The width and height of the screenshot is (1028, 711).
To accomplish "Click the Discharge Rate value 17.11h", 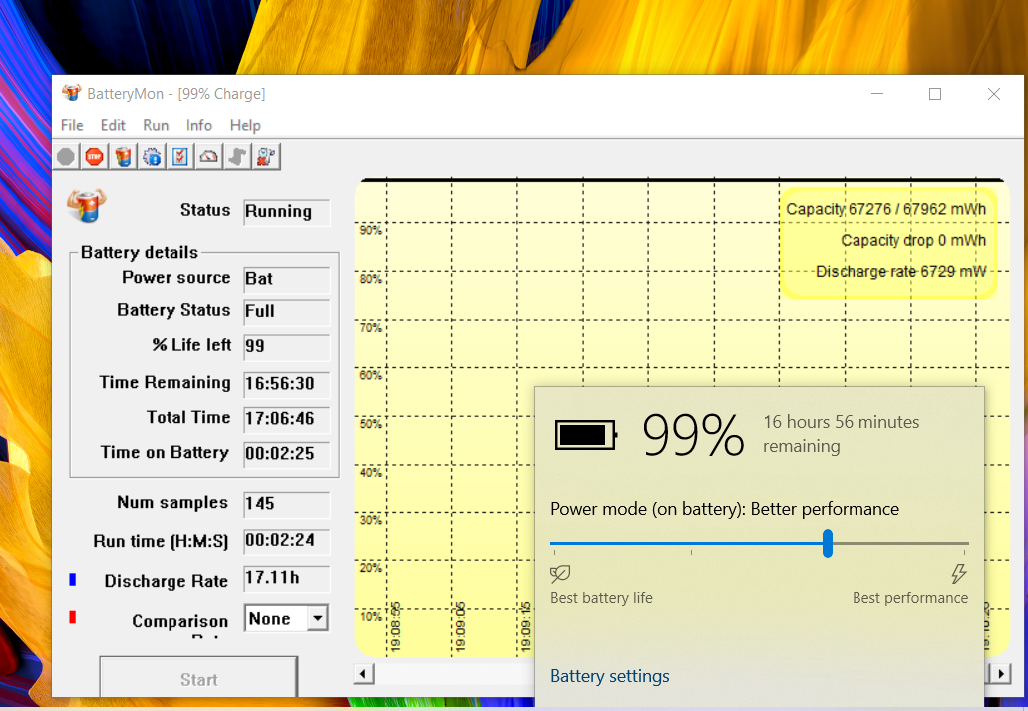I will (x=286, y=579).
